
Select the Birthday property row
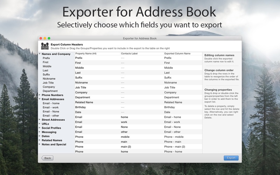(x=138, y=107)
